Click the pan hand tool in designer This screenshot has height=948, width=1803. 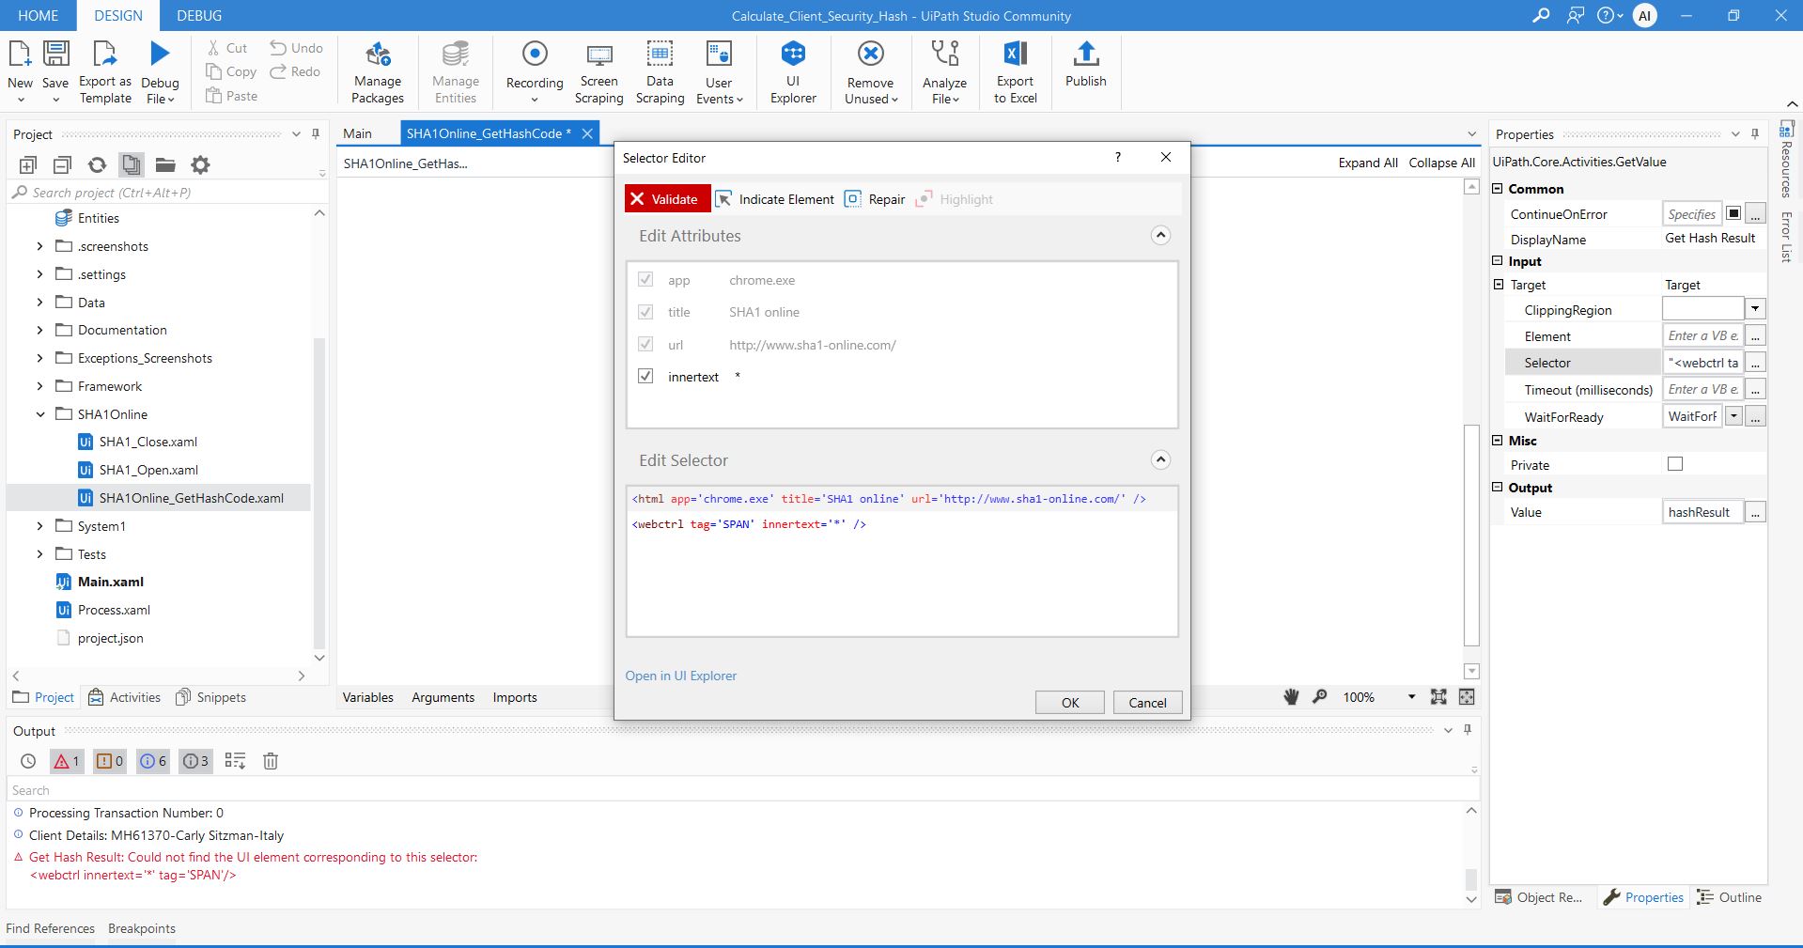point(1291,696)
